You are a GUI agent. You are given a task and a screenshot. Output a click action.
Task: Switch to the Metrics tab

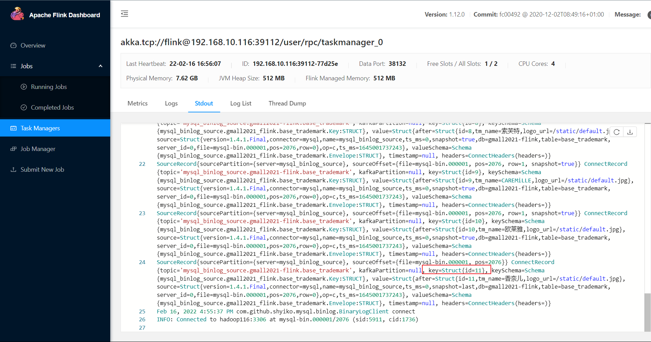[x=137, y=103]
